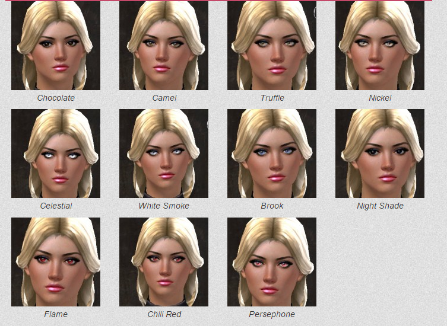
Task: Open the Night Shade eye portrait
Action: (x=380, y=154)
